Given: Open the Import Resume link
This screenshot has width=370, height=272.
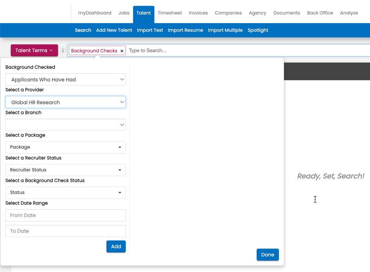Looking at the screenshot, I should 185,30.
